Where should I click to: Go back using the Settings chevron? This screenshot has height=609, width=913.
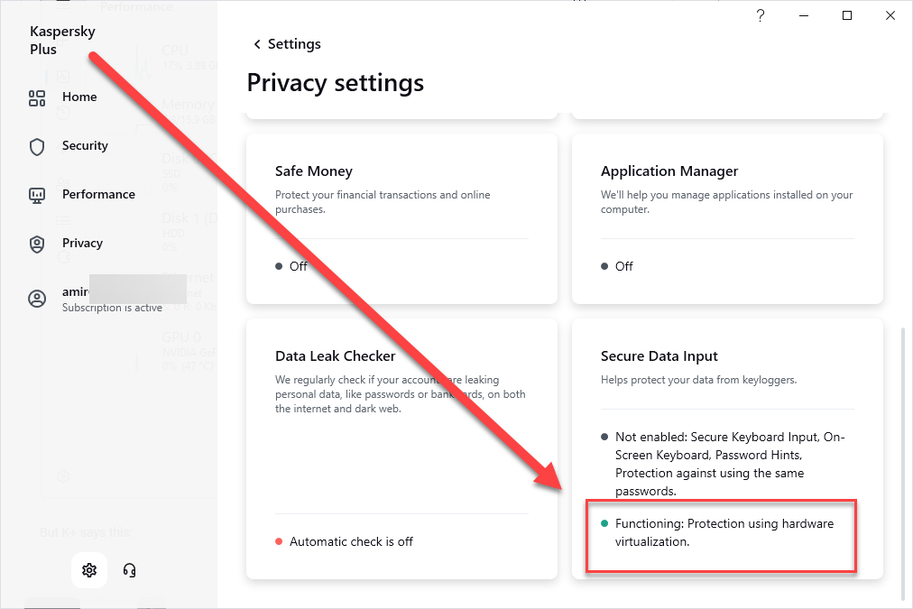coord(257,44)
